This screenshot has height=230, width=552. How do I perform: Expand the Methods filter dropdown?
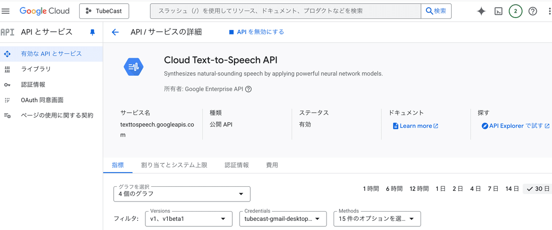[x=377, y=219]
